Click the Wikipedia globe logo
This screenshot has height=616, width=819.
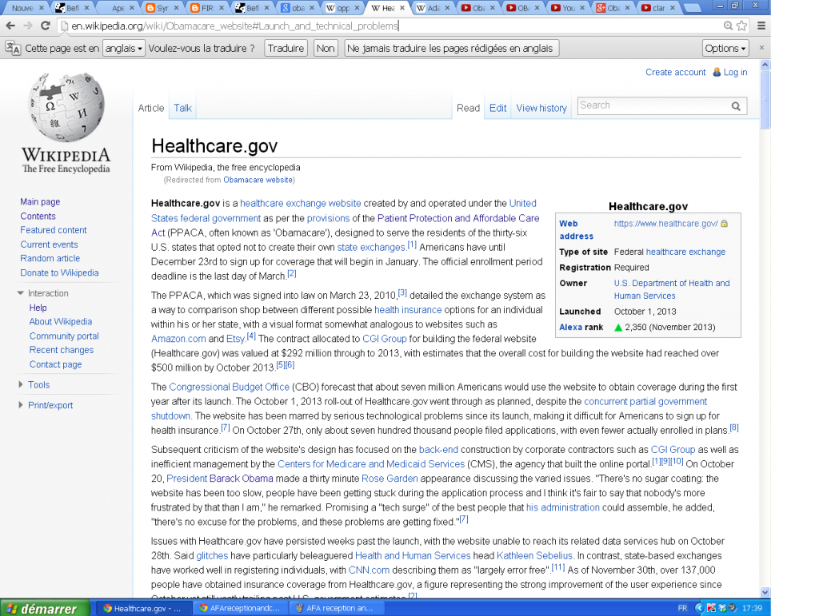click(66, 107)
